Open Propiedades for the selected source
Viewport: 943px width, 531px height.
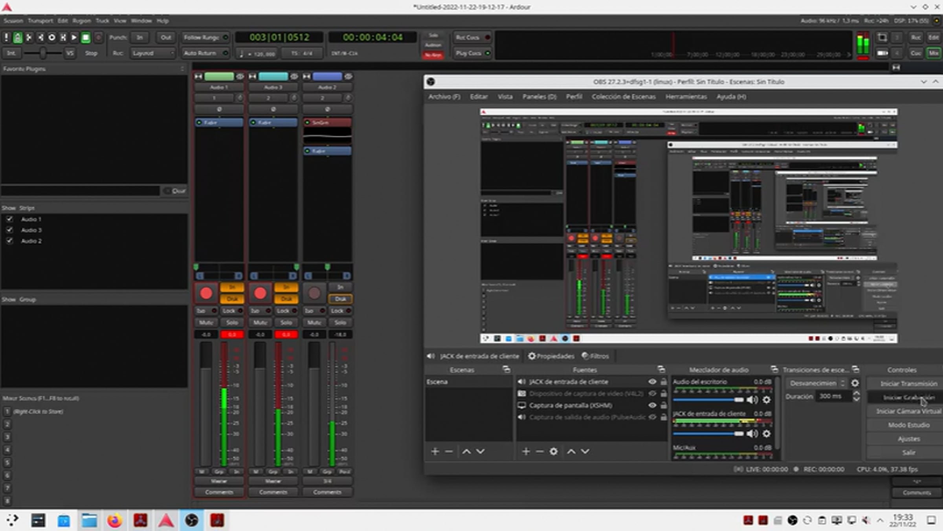pos(551,356)
